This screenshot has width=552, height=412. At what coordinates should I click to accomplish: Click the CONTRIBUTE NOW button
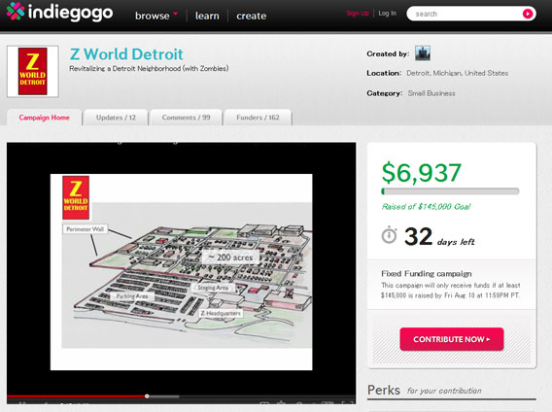pyautogui.click(x=452, y=339)
